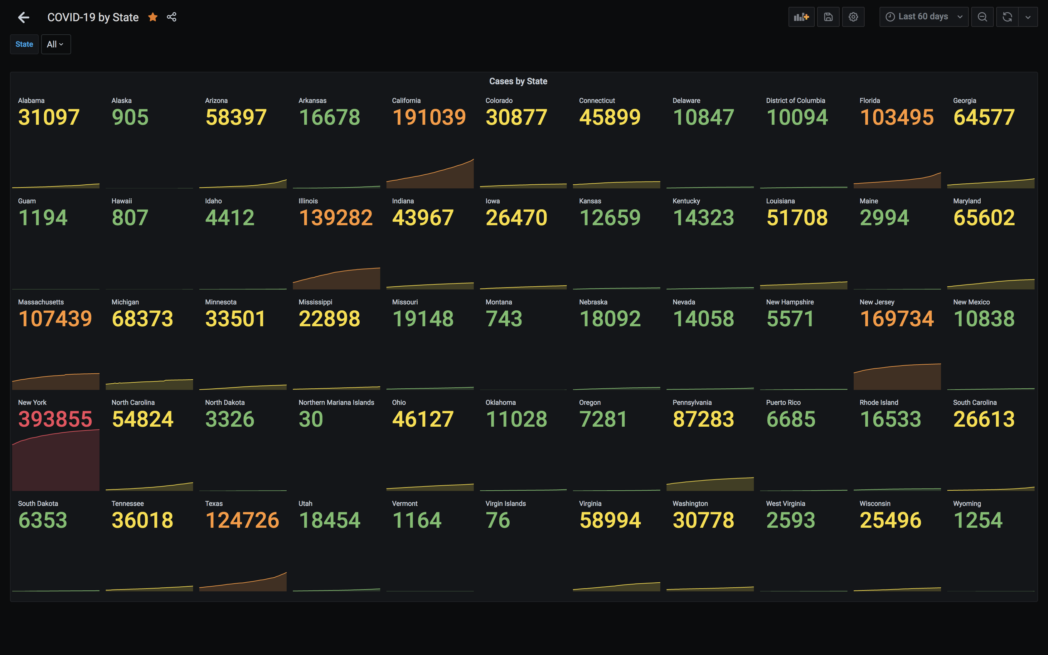Click the COVID-19 by State title
This screenshot has height=655, width=1048.
pyautogui.click(x=92, y=17)
